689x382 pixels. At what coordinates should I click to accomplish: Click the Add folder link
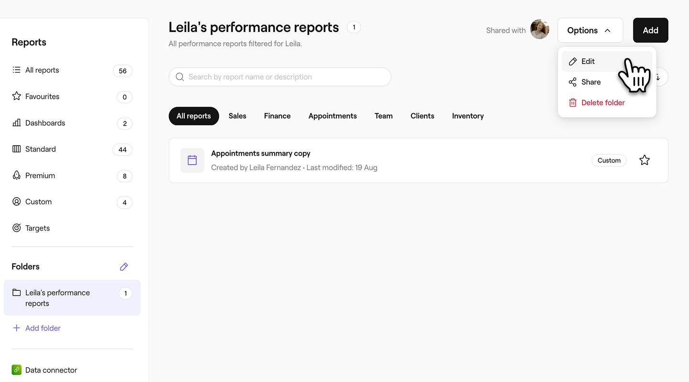(43, 328)
